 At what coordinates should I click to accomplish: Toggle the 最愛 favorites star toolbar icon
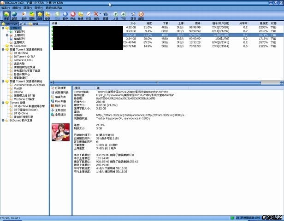40,16
